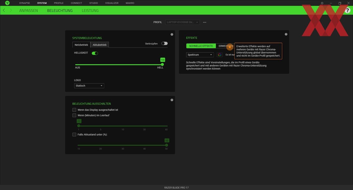Check Falls Akkustand unter (%)

pos(74,134)
